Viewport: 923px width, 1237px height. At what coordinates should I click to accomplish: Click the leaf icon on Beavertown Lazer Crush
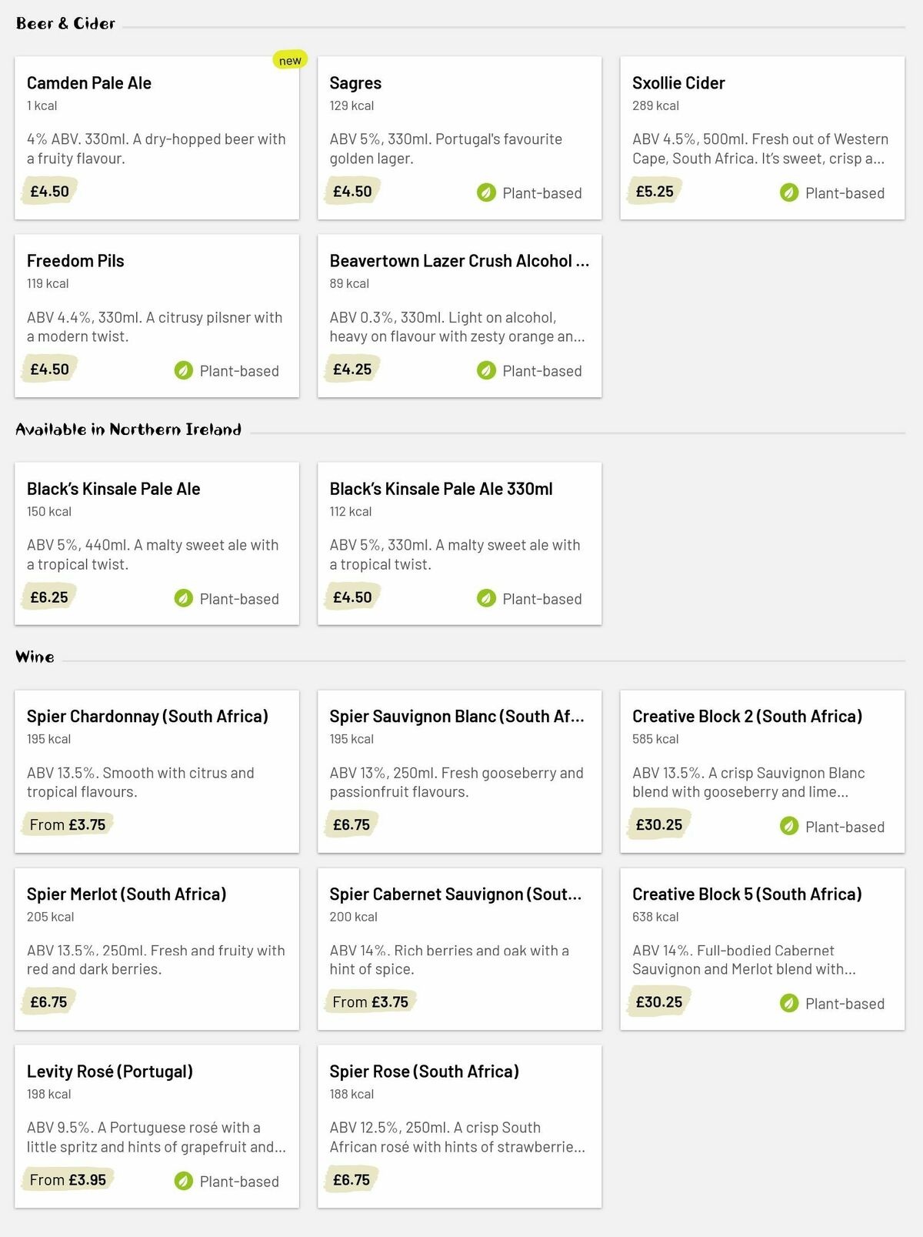pyautogui.click(x=486, y=370)
